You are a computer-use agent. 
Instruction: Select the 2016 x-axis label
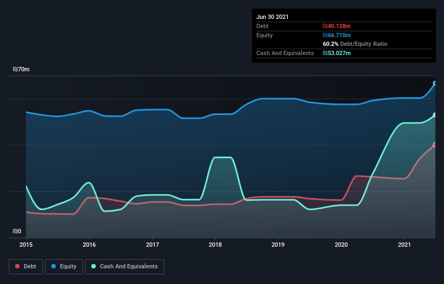tap(89, 245)
